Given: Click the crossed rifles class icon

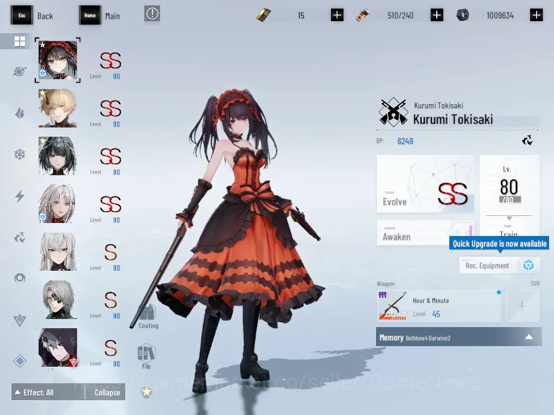Looking at the screenshot, I should pos(393,112).
